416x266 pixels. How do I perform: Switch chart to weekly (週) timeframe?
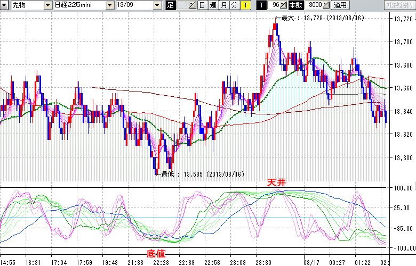[x=213, y=5]
